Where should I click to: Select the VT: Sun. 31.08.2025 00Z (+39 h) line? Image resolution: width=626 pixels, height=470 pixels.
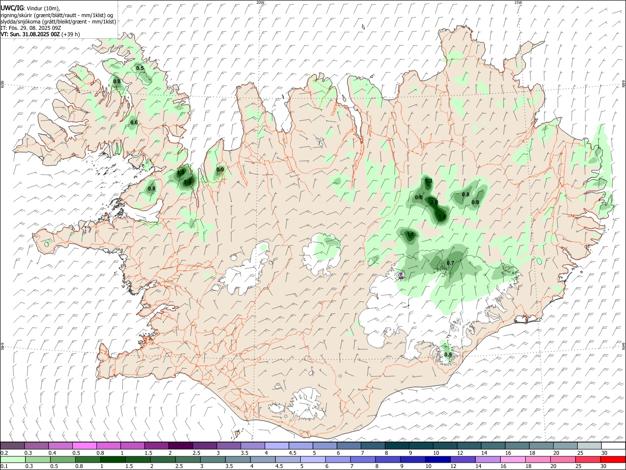[40, 34]
